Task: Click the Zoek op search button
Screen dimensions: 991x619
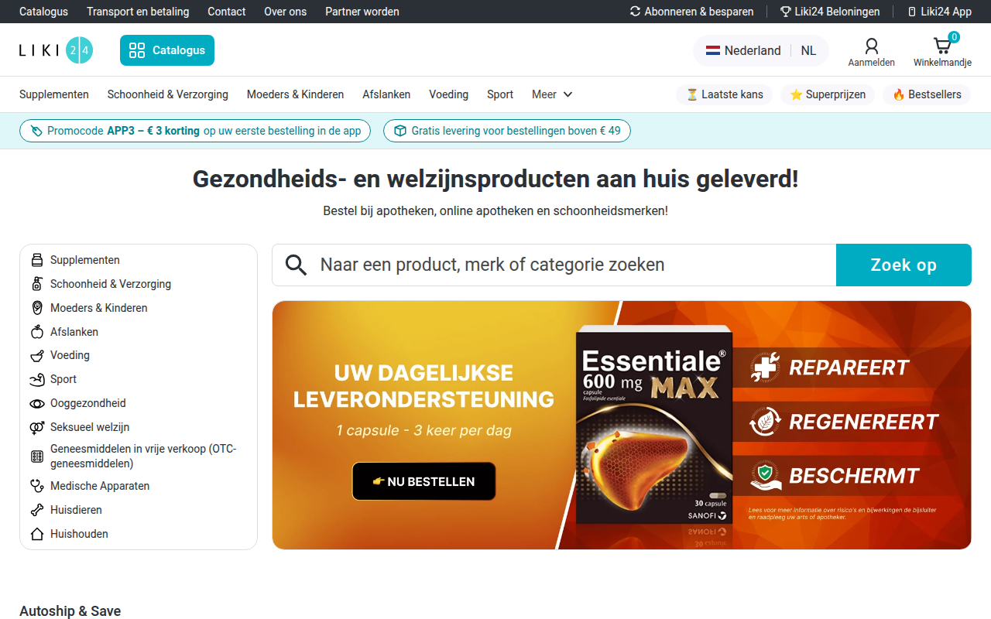Action: pos(904,265)
